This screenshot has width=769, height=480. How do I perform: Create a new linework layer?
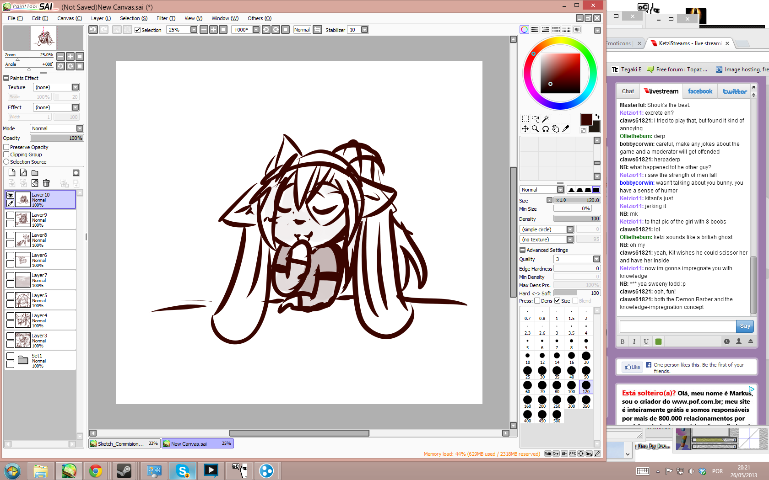23,172
